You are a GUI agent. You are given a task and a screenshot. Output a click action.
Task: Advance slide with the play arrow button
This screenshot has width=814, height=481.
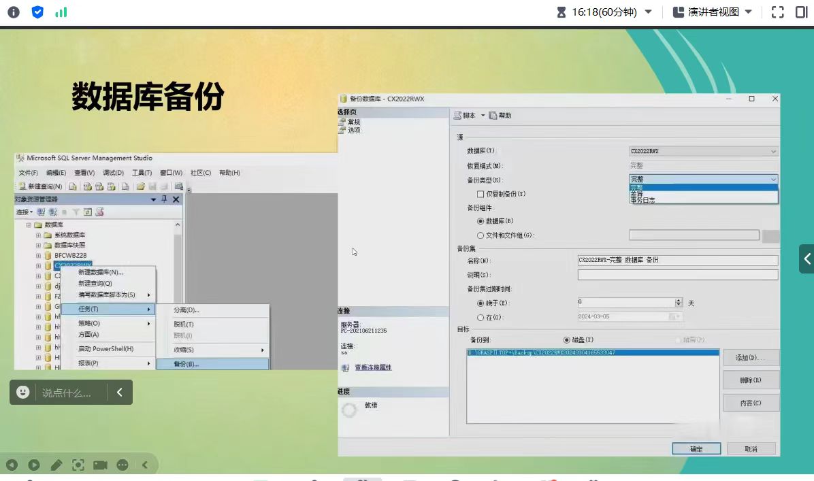coord(34,465)
